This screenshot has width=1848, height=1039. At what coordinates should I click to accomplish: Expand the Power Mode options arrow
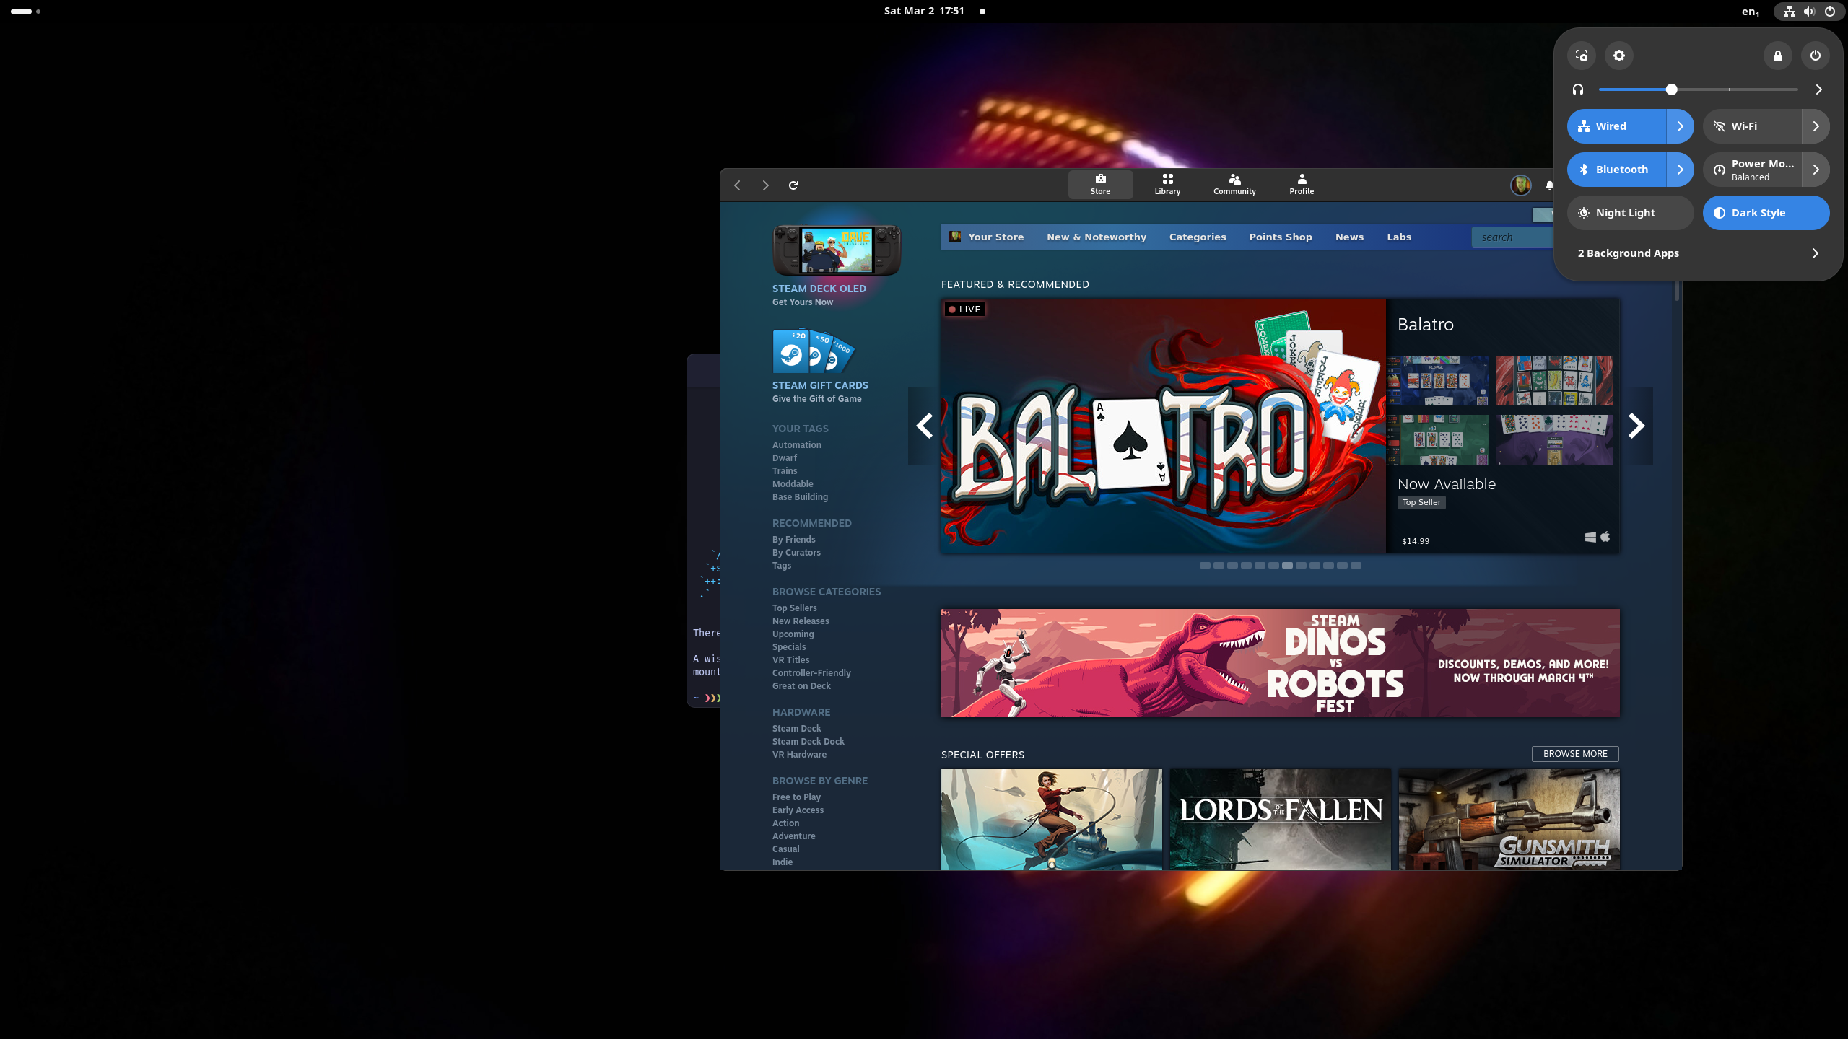tap(1816, 170)
